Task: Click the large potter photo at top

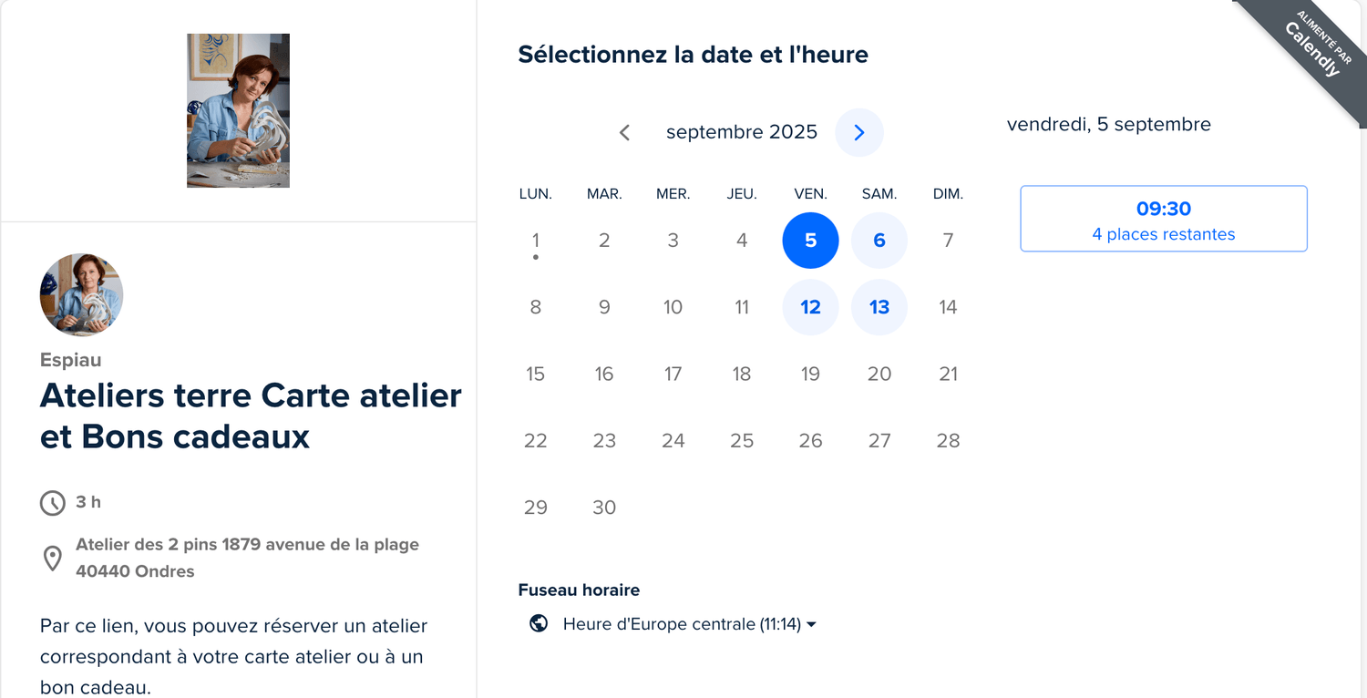Action: (x=238, y=110)
